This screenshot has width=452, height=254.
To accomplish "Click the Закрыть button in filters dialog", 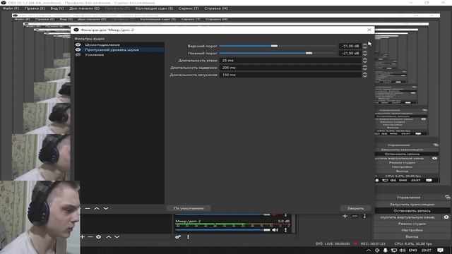I will [355, 208].
